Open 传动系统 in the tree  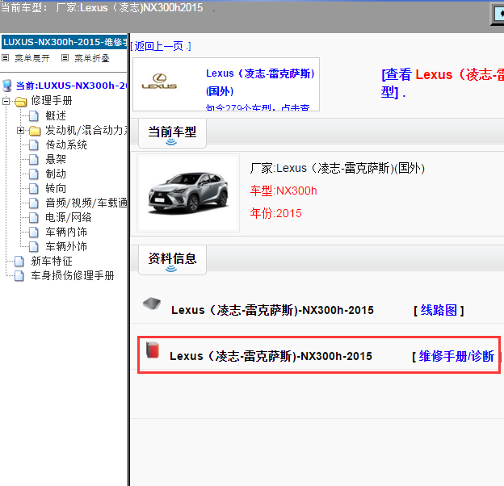(66, 145)
